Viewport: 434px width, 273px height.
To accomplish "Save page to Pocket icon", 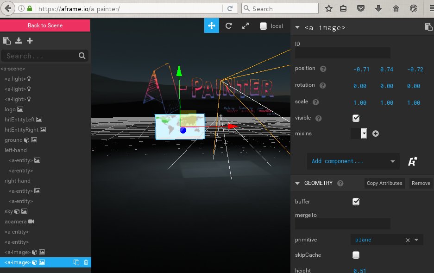I will click(361, 9).
